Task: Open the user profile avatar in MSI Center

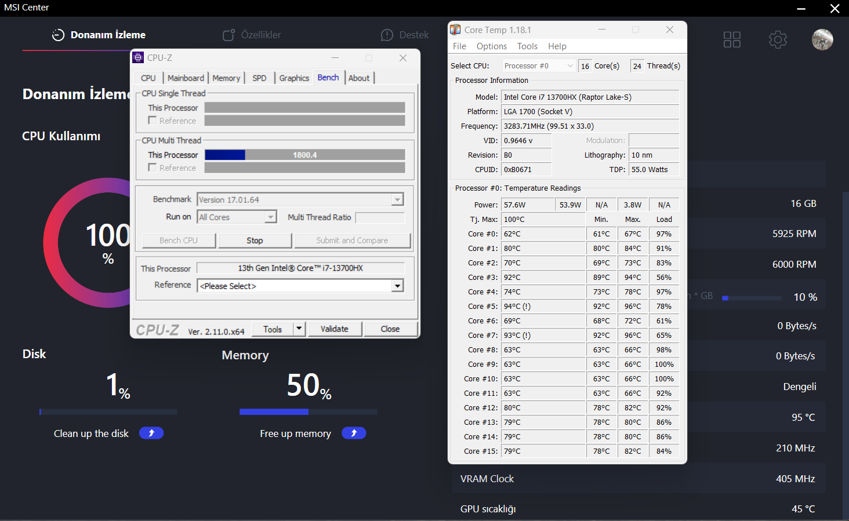Action: pos(822,39)
